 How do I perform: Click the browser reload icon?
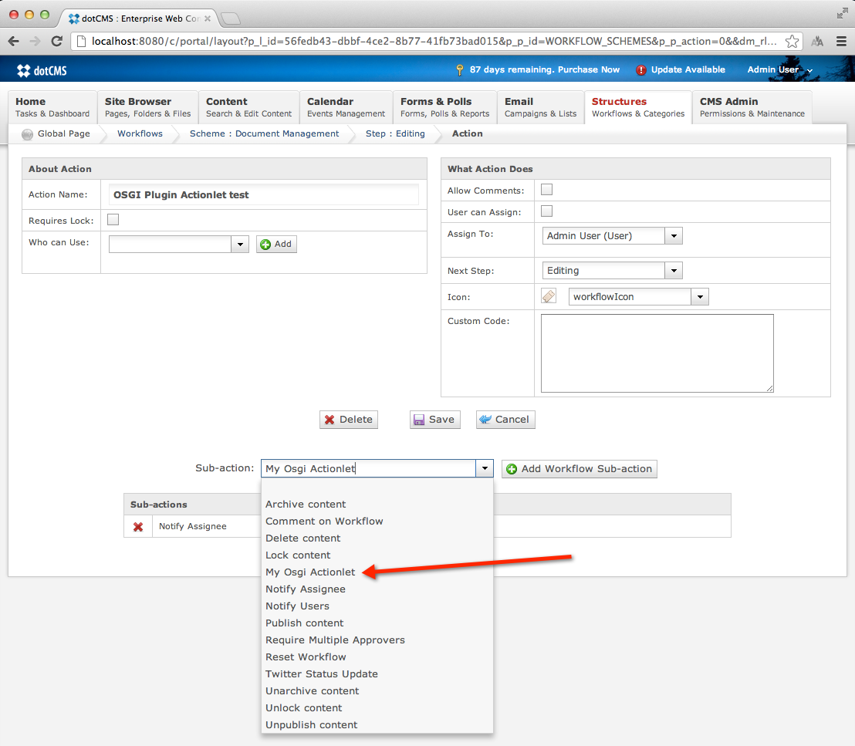(56, 42)
